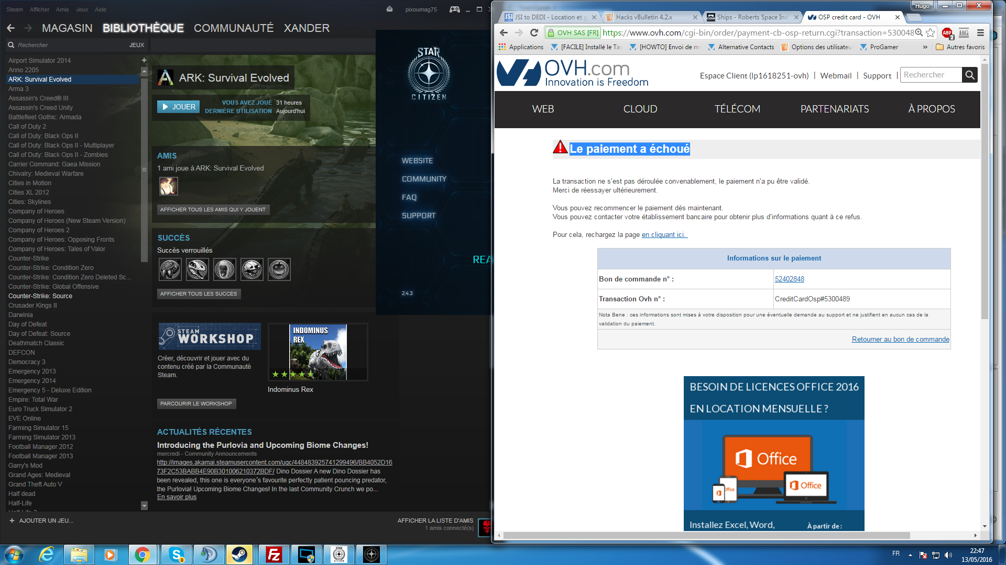Click Chrome vertical scrollbar thumb
Screen dimensions: 1006x565
[985, 191]
